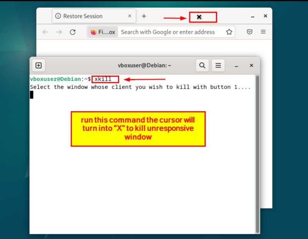Viewport: 308px width, 239px height.
Task: Click the forward navigation arrow in Firefox
Action: pos(59,32)
